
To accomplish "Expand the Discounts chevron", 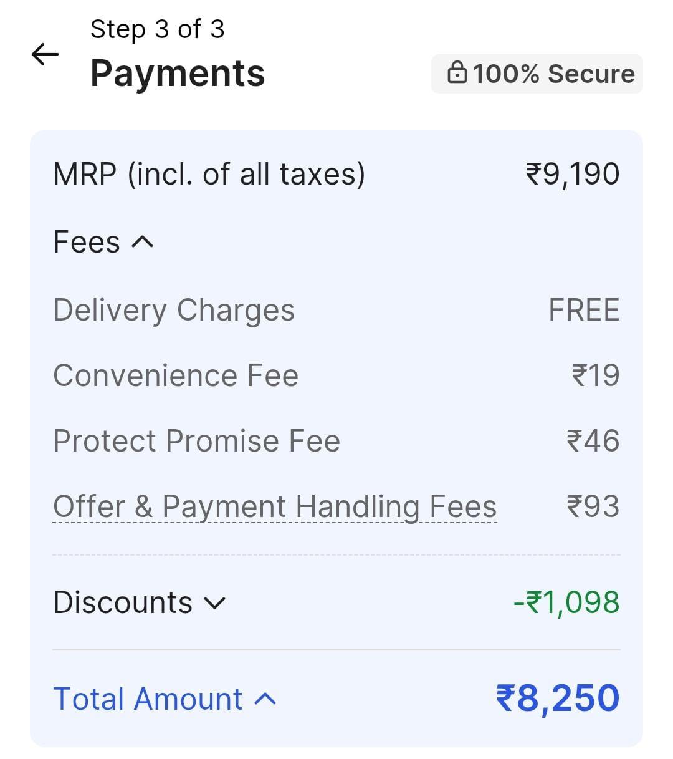I will pyautogui.click(x=215, y=603).
